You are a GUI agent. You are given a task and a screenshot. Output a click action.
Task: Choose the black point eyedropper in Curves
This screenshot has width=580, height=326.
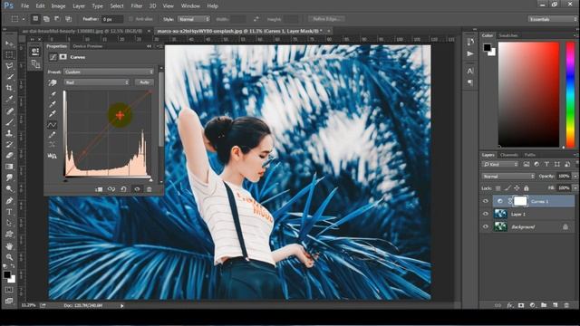pyautogui.click(x=53, y=94)
